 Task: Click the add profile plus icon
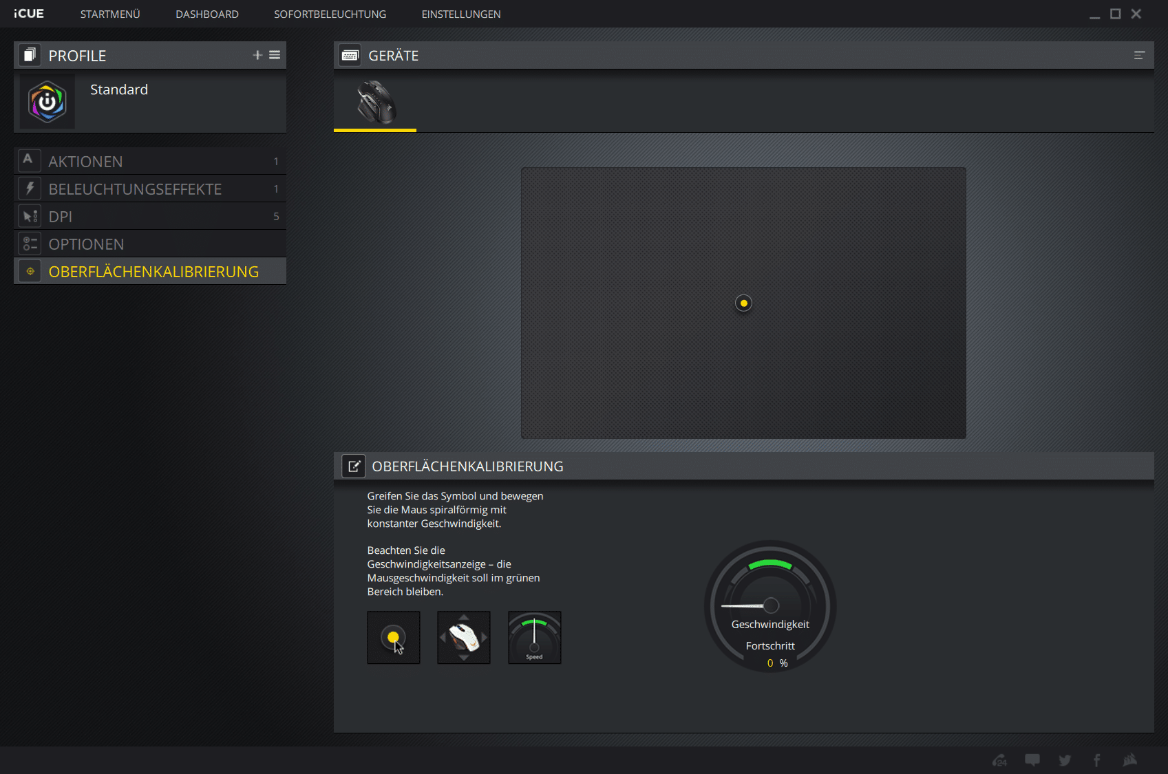point(257,55)
